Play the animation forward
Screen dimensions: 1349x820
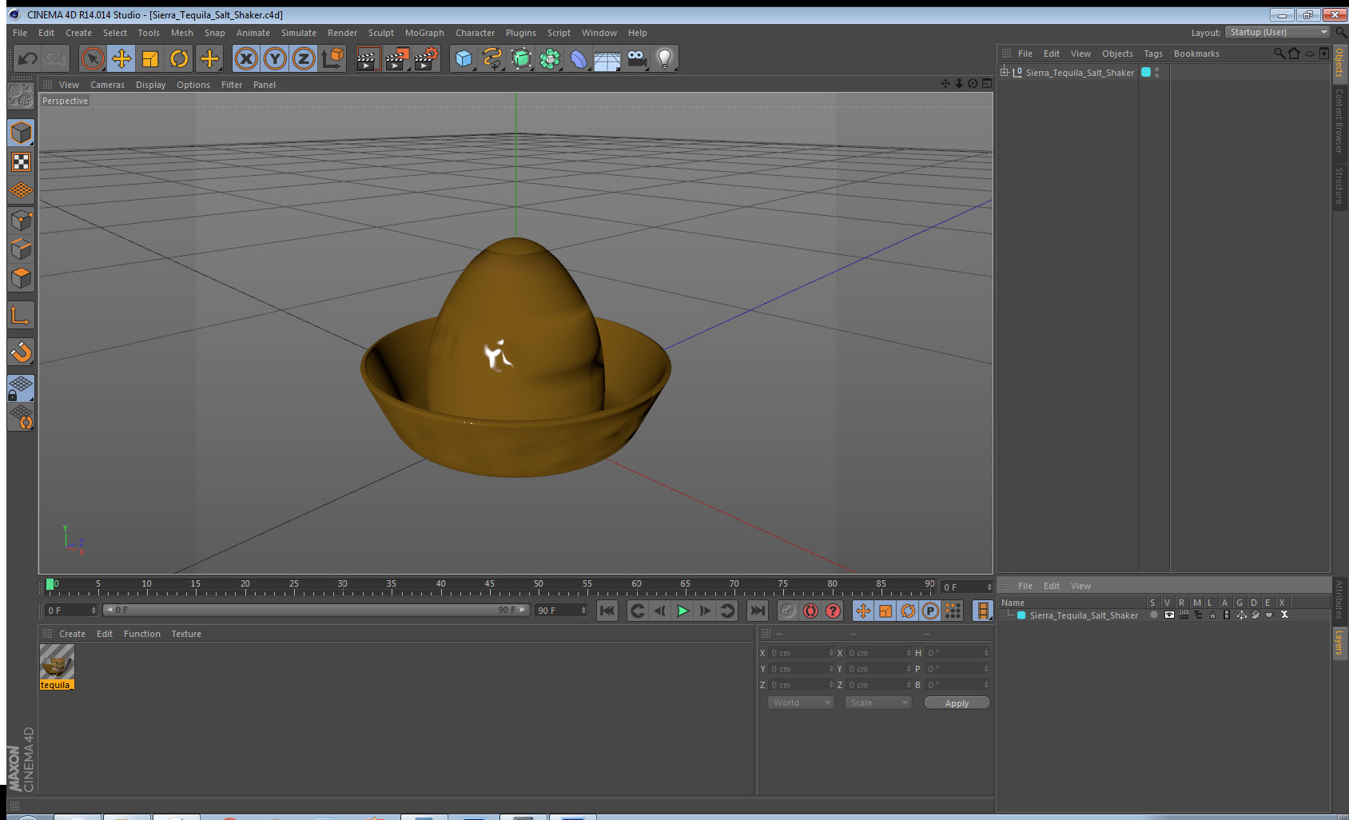(x=682, y=611)
